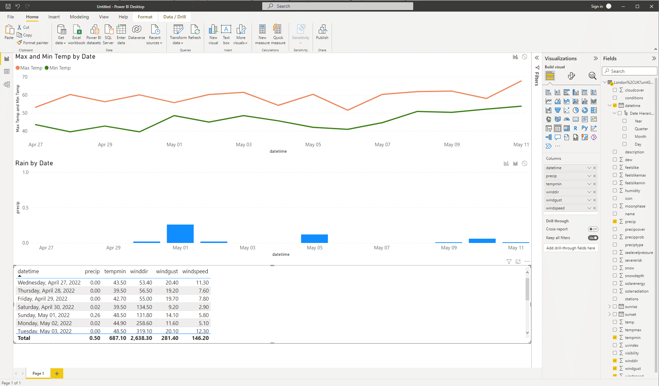This screenshot has width=659, height=386.
Task: Open the Data / Drill tab
Action: [174, 17]
